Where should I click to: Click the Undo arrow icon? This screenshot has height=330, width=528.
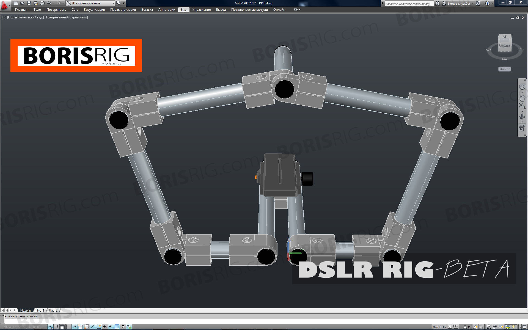click(49, 3)
